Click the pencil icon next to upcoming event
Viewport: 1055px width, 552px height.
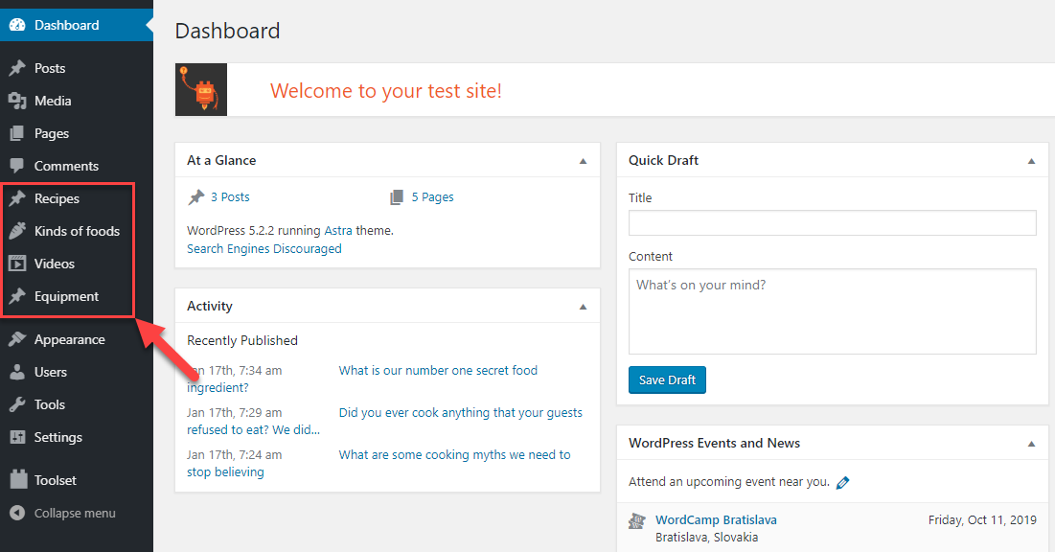tap(842, 482)
